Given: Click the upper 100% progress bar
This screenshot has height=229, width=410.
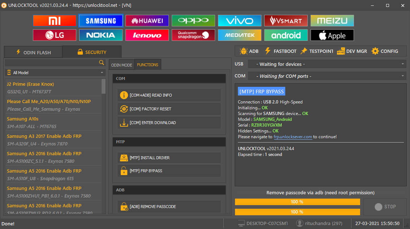Looking at the screenshot, I should [x=297, y=202].
